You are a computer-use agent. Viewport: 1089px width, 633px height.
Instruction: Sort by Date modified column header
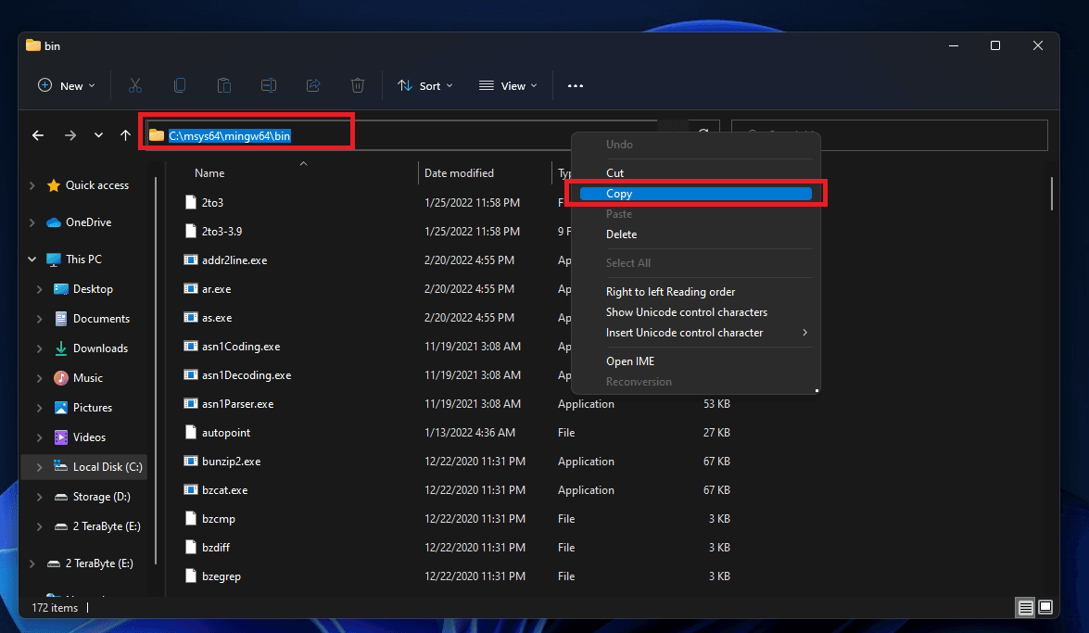(459, 173)
